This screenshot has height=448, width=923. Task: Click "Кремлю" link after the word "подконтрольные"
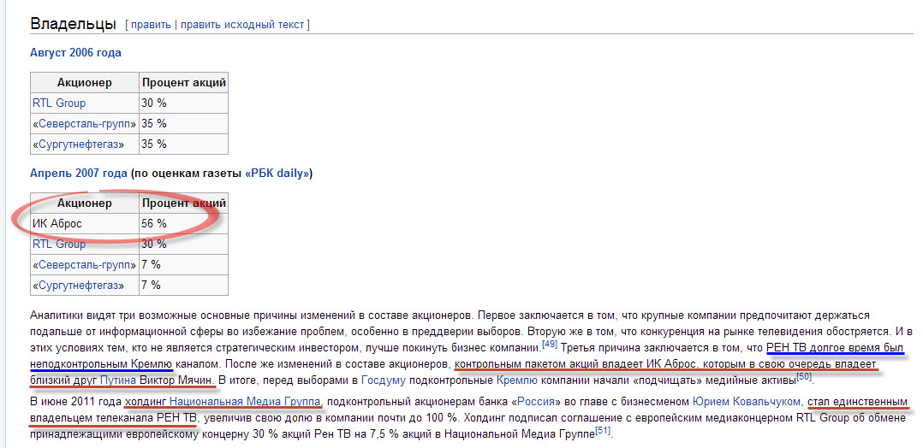coord(513,380)
